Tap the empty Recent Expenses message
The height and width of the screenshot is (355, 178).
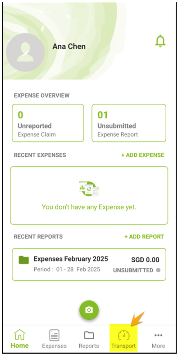coord(89,207)
